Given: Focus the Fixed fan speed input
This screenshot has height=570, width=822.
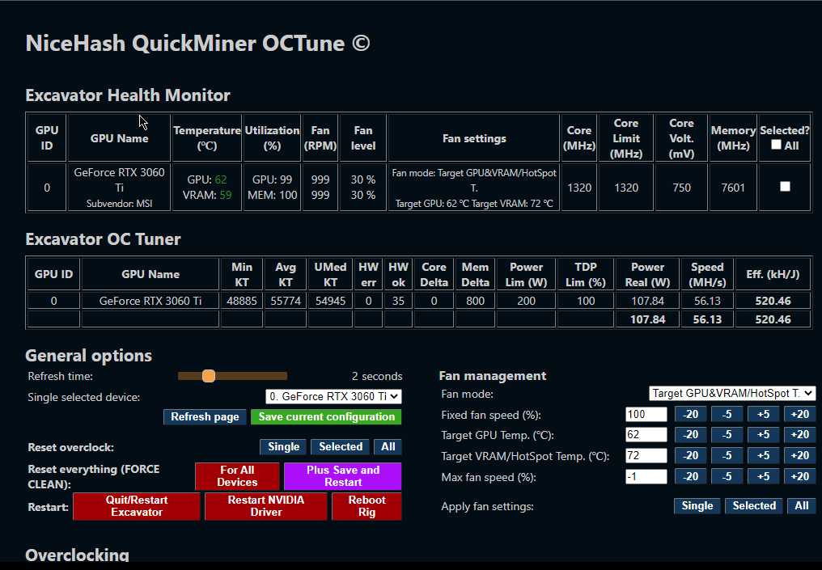Looking at the screenshot, I should click(646, 415).
